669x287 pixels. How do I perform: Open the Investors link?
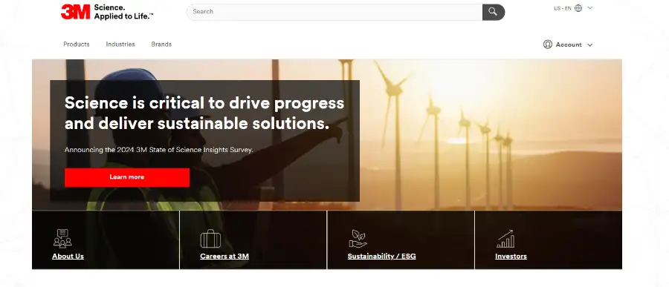point(511,257)
